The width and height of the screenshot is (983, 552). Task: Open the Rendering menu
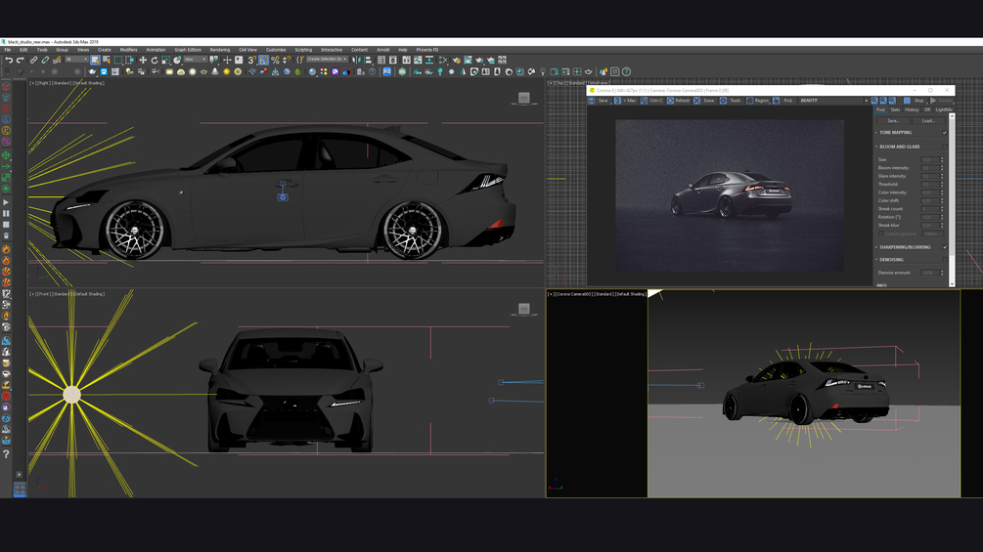[219, 50]
